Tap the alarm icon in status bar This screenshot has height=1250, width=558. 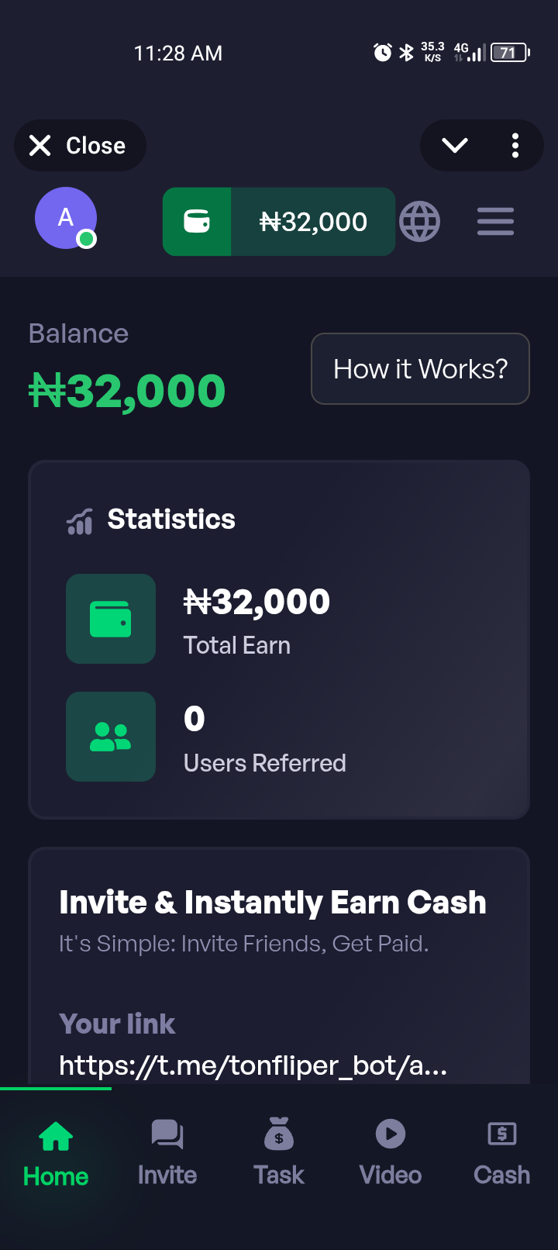pos(383,53)
